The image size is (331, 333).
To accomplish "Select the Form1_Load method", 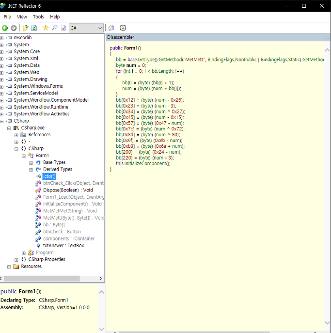I will point(74,197).
